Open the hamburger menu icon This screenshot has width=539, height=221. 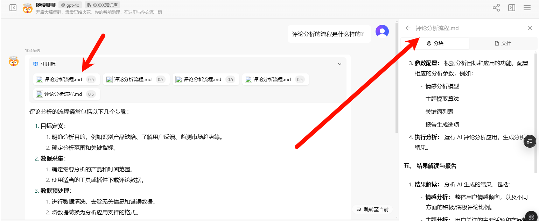coord(527,8)
